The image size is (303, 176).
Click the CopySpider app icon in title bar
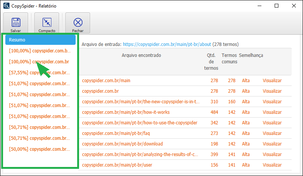coord(6,6)
